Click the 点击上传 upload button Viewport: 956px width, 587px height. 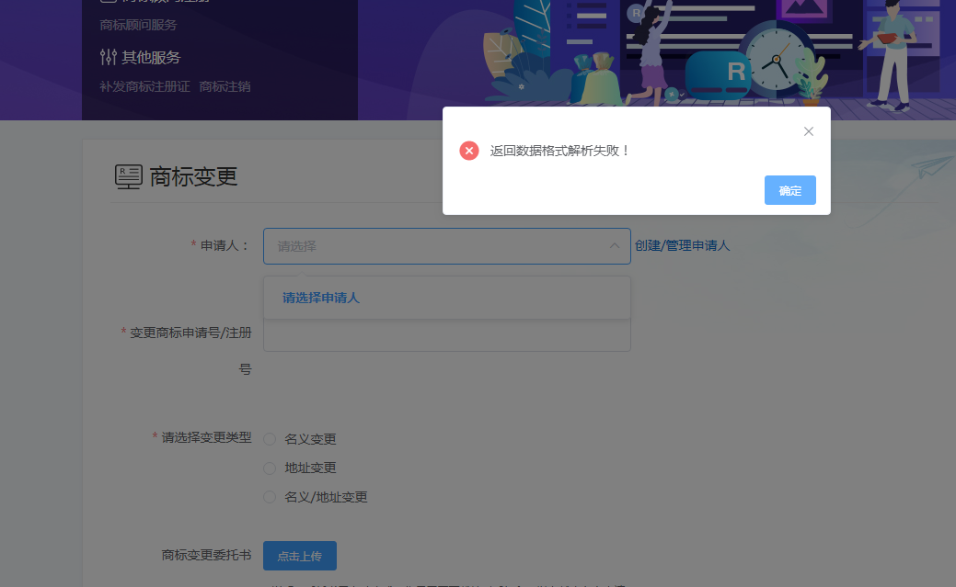click(x=299, y=556)
